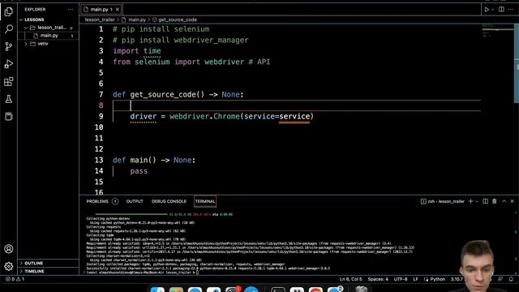Image resolution: width=519 pixels, height=292 pixels.
Task: Open main.py in the file tree
Action: click(x=49, y=36)
